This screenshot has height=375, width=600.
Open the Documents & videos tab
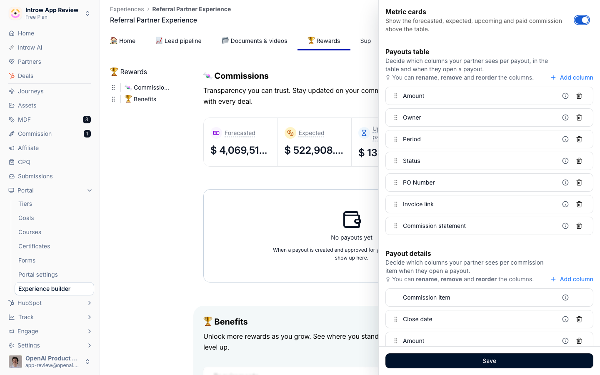[x=254, y=41]
